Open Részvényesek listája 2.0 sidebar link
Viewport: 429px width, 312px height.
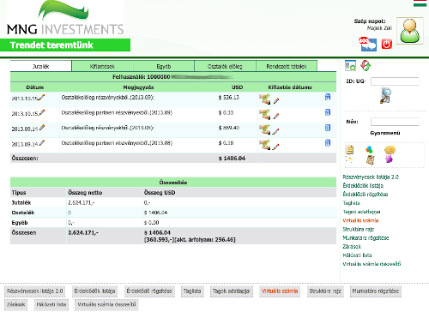(x=371, y=177)
